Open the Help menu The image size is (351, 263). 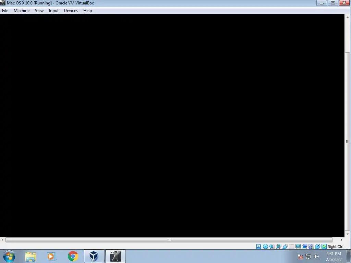pyautogui.click(x=87, y=11)
